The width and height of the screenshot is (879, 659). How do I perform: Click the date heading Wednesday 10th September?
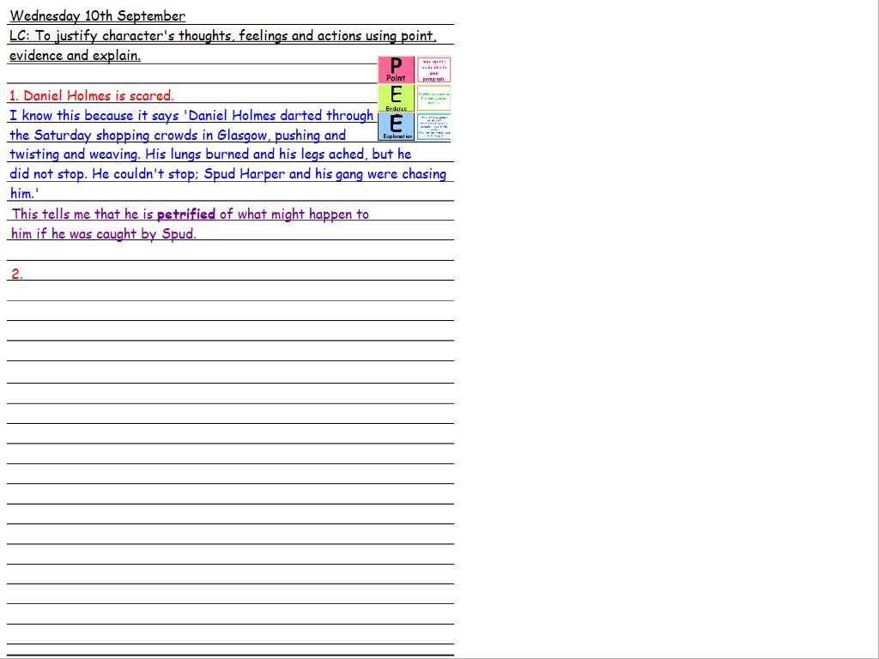coord(97,15)
